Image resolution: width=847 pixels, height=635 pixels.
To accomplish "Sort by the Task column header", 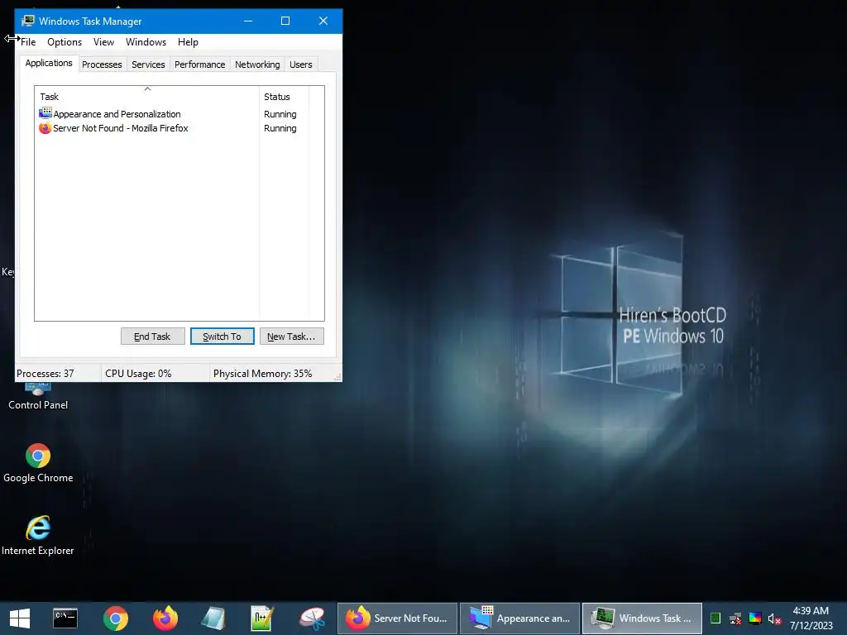I will click(x=147, y=96).
